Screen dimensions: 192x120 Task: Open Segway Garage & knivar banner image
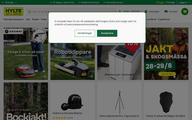tap(26, 54)
